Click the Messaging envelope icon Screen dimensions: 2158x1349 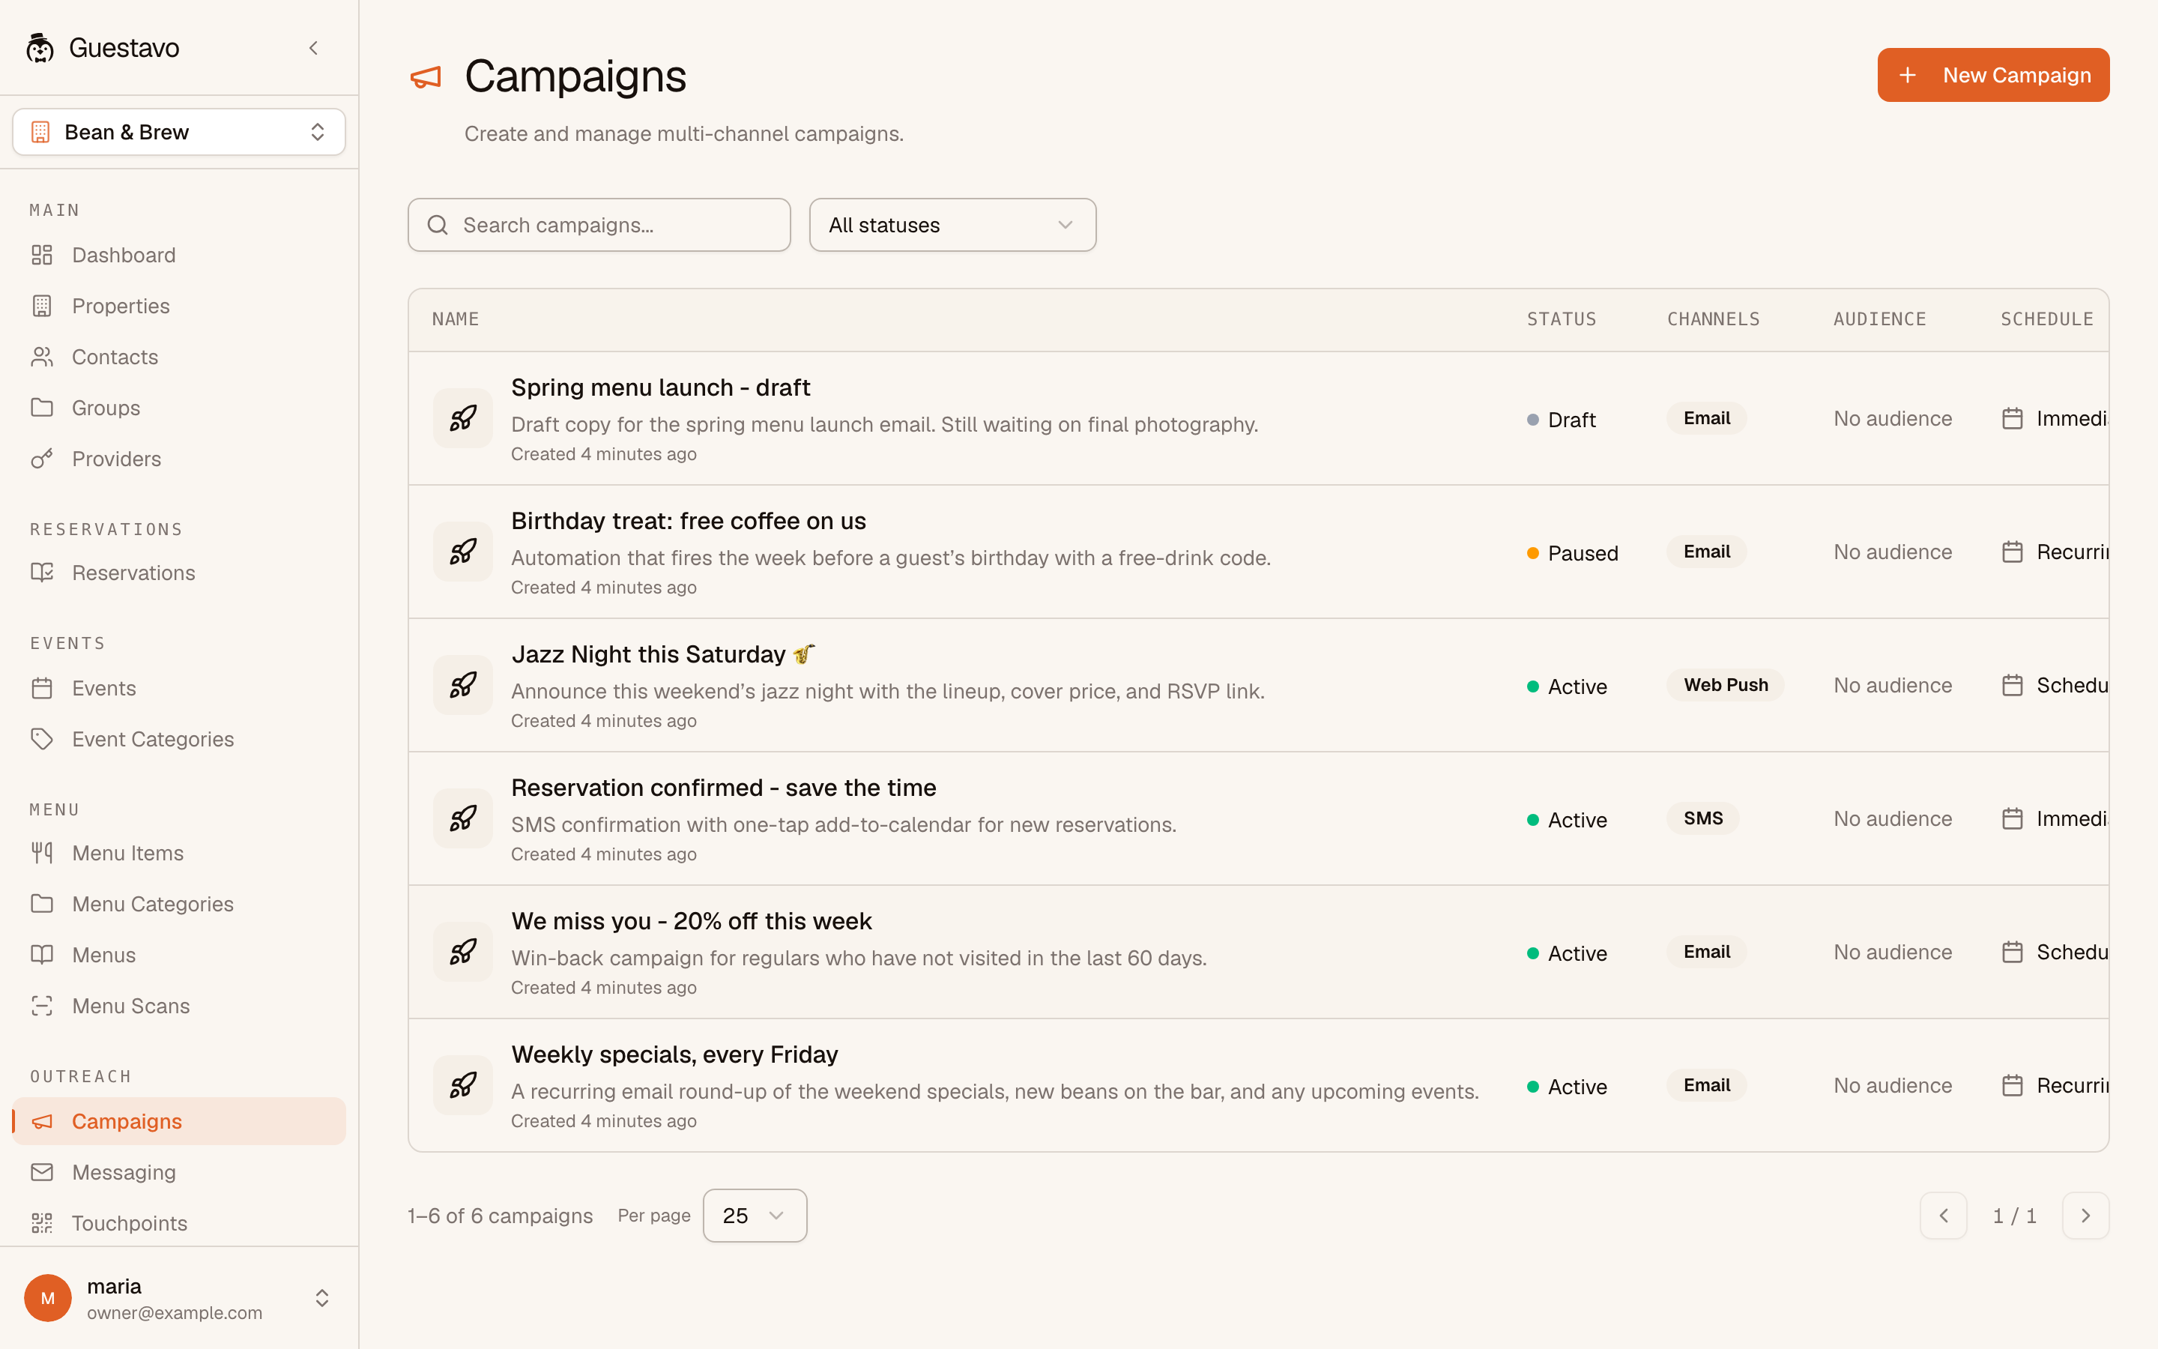[42, 1172]
